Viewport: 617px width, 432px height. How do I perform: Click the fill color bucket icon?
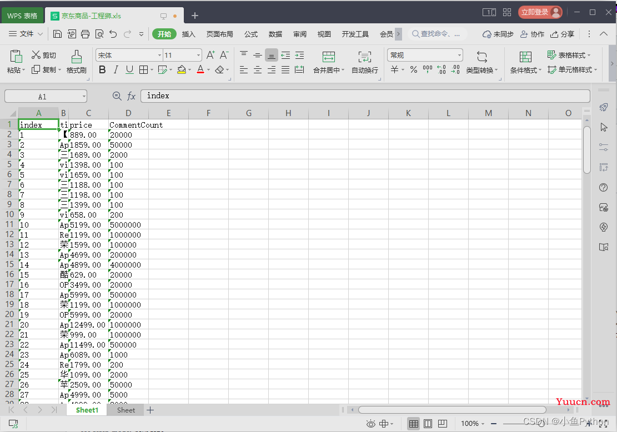coord(182,69)
